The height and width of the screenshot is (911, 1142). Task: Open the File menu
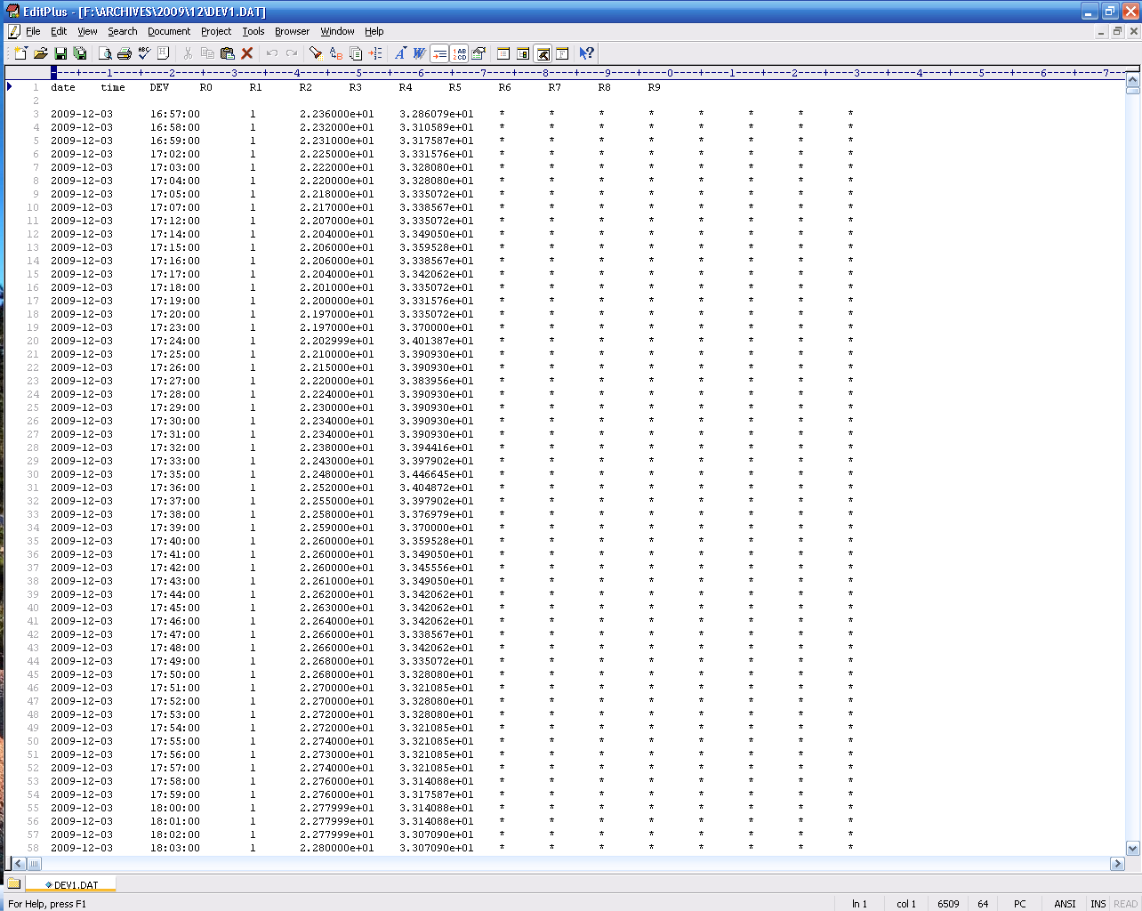[x=33, y=31]
